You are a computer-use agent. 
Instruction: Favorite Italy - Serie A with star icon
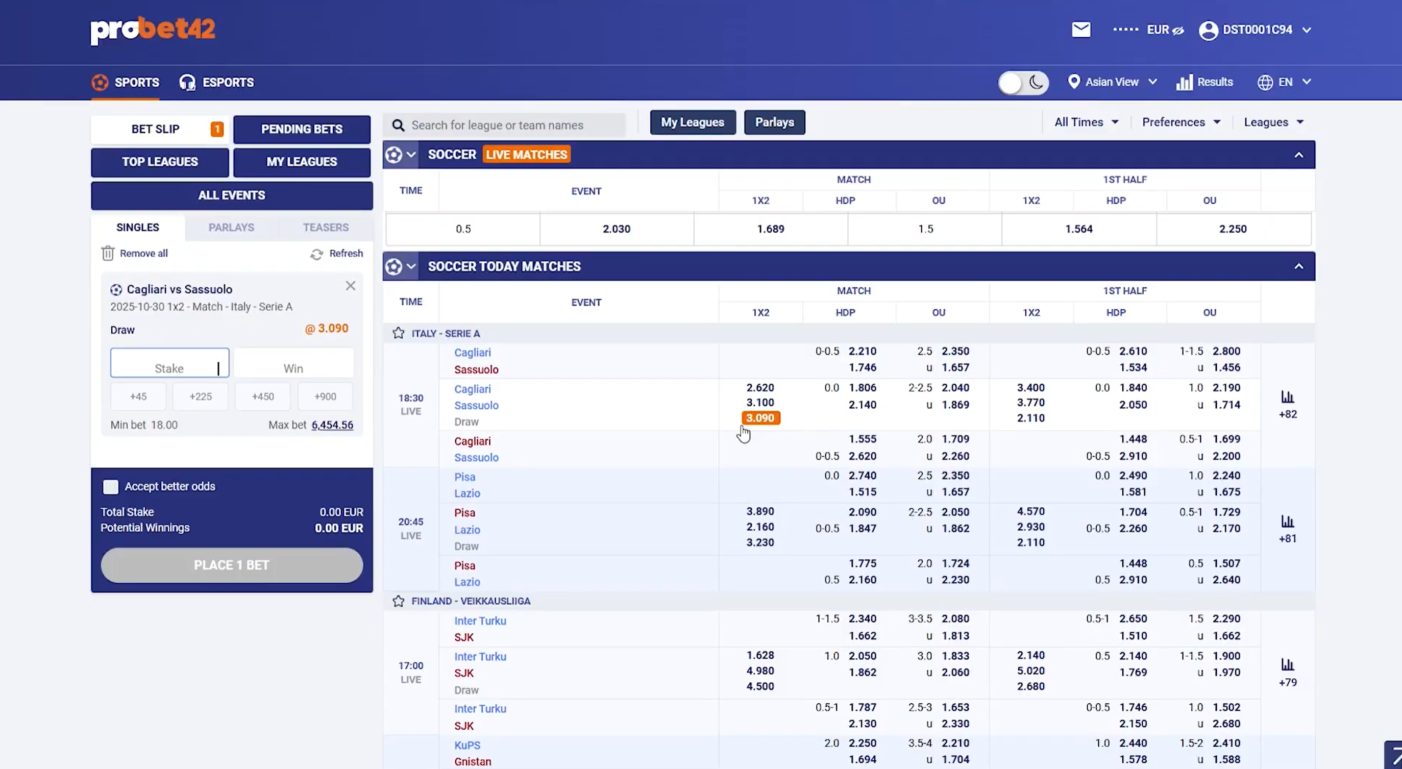click(399, 333)
